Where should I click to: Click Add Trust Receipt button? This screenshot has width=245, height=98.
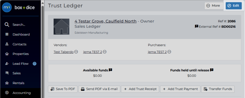point(140,89)
